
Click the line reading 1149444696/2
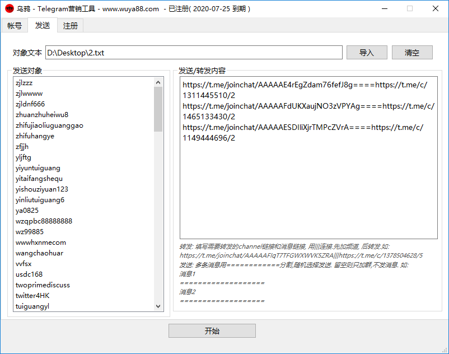coord(209,138)
